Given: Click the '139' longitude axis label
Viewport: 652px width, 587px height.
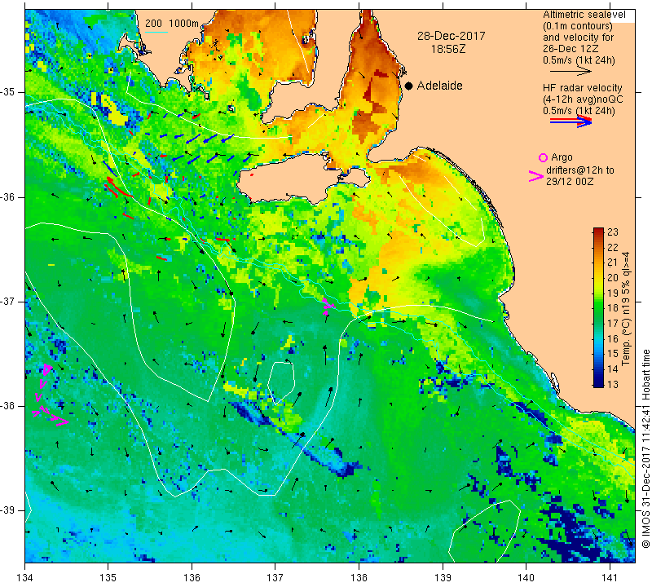Looking at the screenshot, I should point(443,577).
